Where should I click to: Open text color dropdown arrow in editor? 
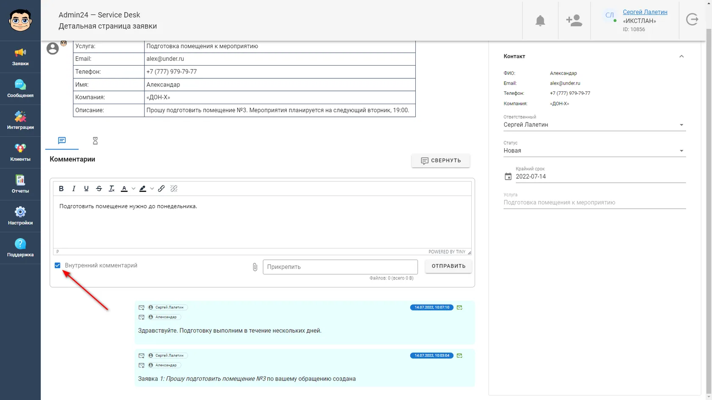(133, 189)
